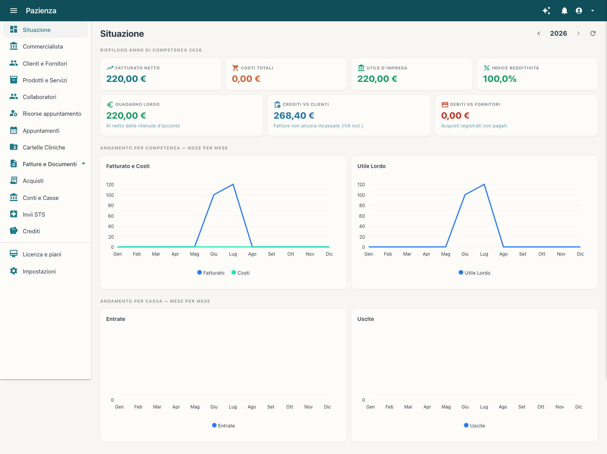Click the AI sparkle assistant icon
The height and width of the screenshot is (454, 607).
click(x=546, y=11)
